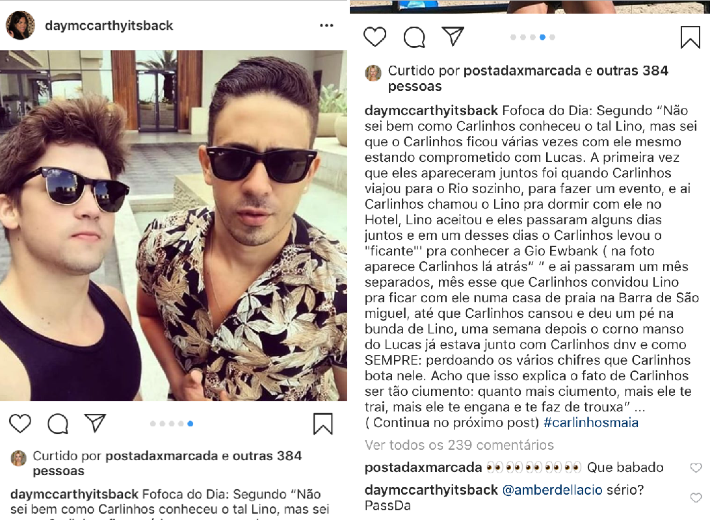This screenshot has height=520, width=710.
Task: Like the daymccarthyitsback reply comment
Action: pos(696,498)
